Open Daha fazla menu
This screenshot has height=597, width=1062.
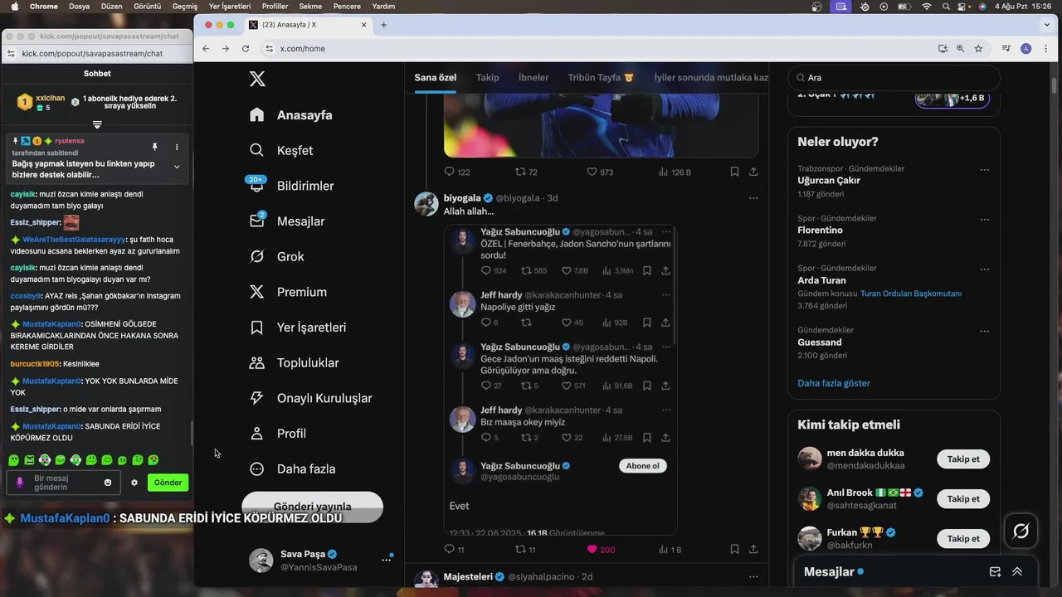(292, 468)
